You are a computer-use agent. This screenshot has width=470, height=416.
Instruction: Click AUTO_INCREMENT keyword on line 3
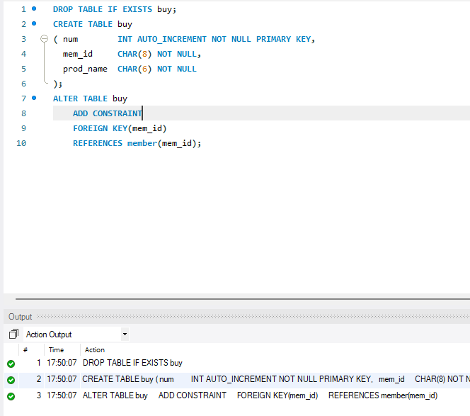pyautogui.click(x=172, y=39)
